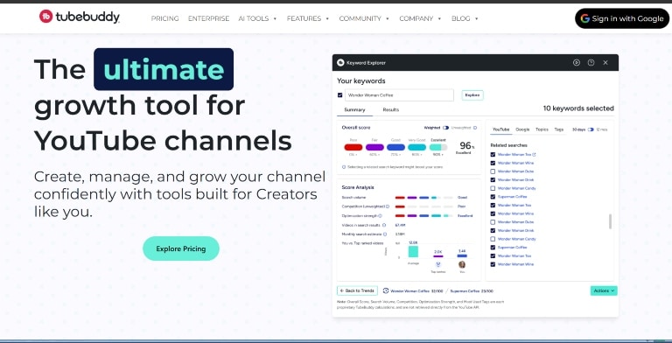Open the PRICING page

[x=165, y=18]
